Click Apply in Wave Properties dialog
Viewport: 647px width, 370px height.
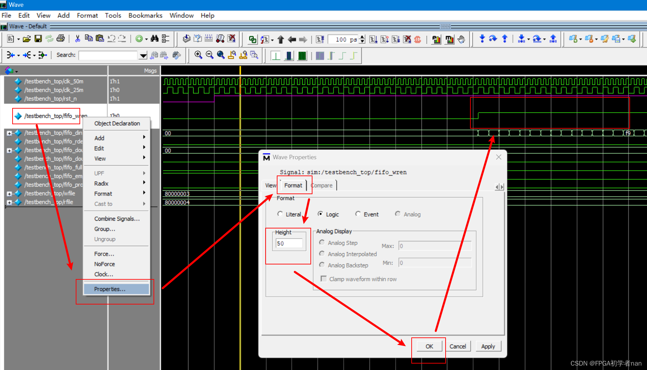point(488,346)
